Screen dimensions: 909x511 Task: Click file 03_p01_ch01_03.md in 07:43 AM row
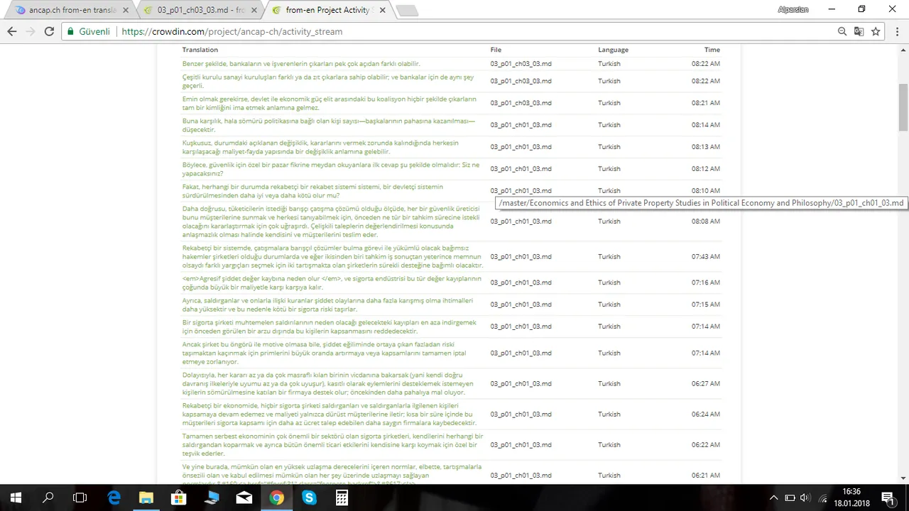pos(521,256)
